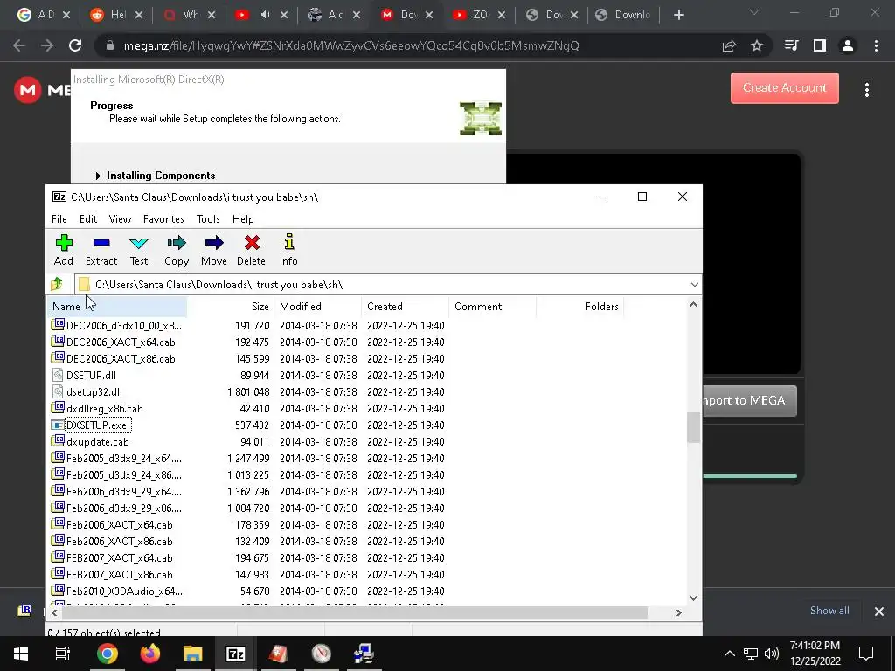
Task: Go back in Chrome
Action: 19,45
